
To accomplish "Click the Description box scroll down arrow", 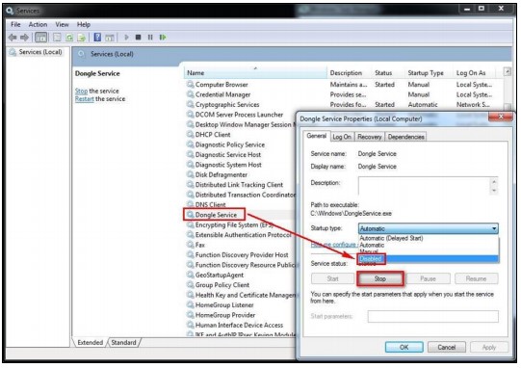I will pyautogui.click(x=494, y=191).
